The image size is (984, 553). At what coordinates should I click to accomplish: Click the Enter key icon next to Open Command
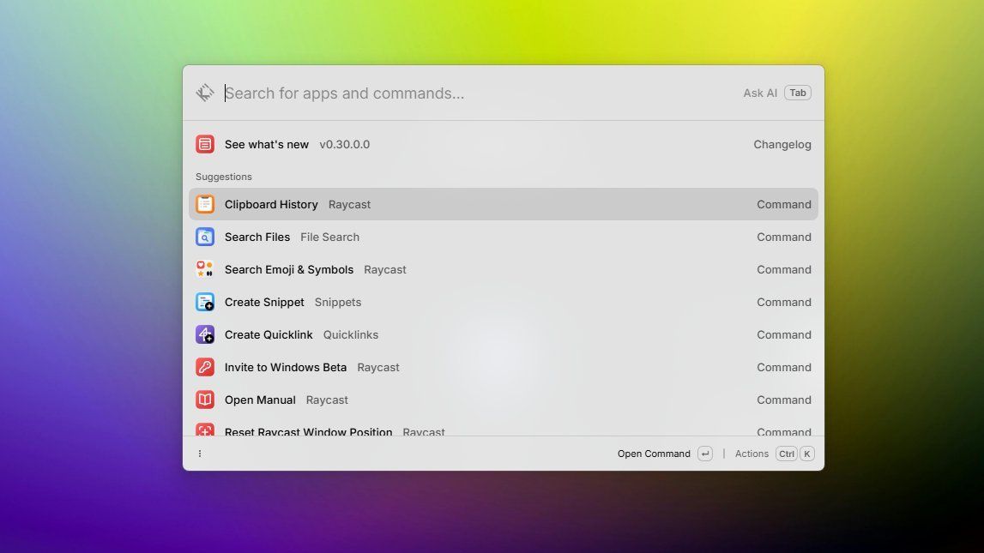[x=704, y=454]
